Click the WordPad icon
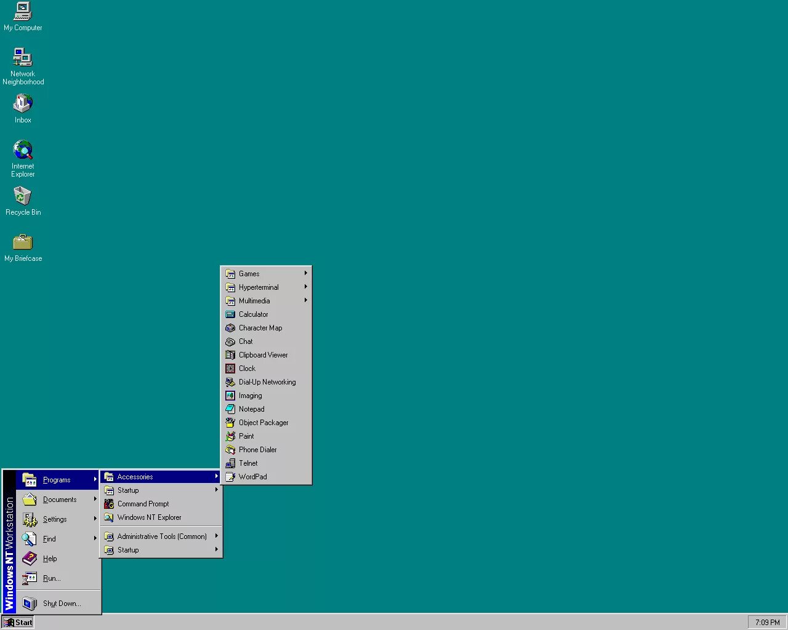The height and width of the screenshot is (630, 788). (230, 477)
